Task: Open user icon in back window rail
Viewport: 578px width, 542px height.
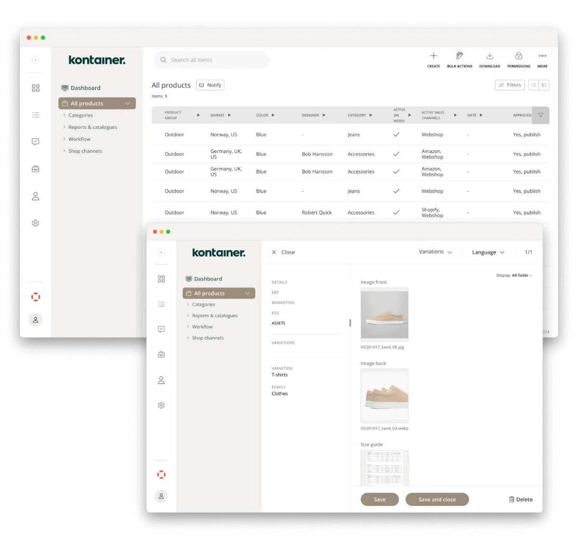Action: [36, 196]
